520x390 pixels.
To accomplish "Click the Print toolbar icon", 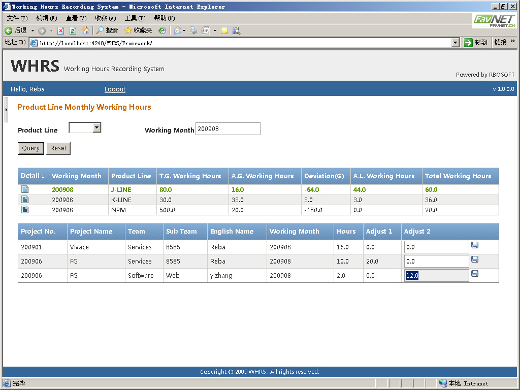I will [x=193, y=31].
